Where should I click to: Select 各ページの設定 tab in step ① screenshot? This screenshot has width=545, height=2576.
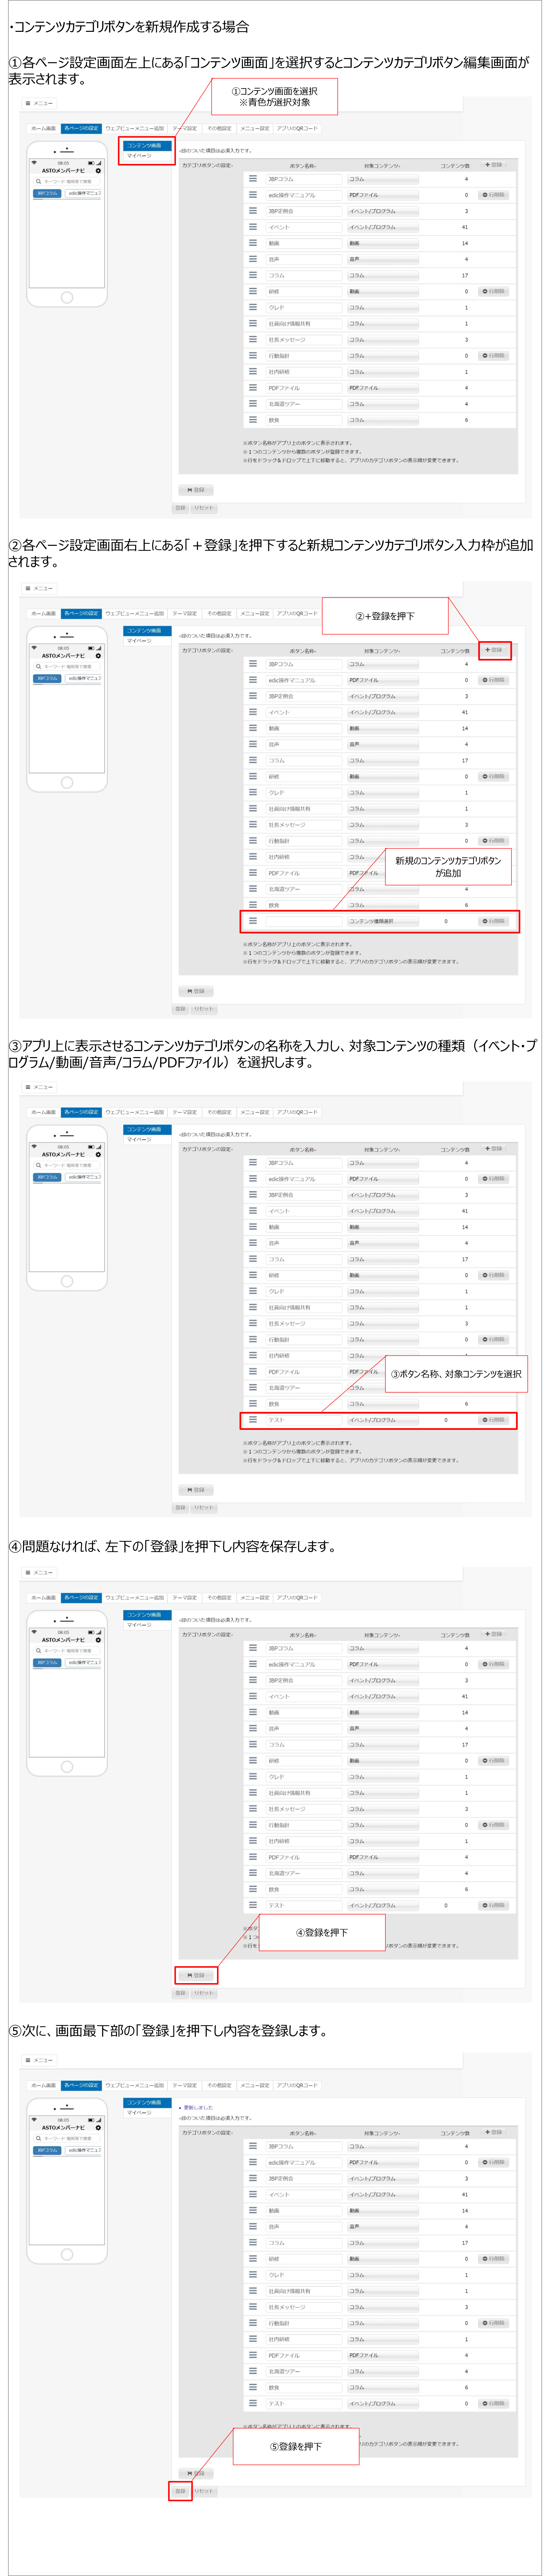tap(81, 128)
